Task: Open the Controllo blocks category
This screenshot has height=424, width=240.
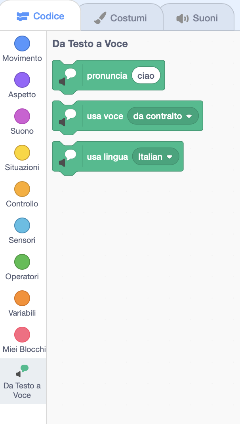Action: (22, 189)
